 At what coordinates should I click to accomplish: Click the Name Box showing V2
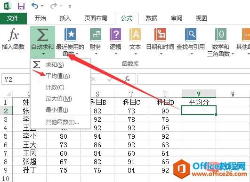[x=16, y=79]
